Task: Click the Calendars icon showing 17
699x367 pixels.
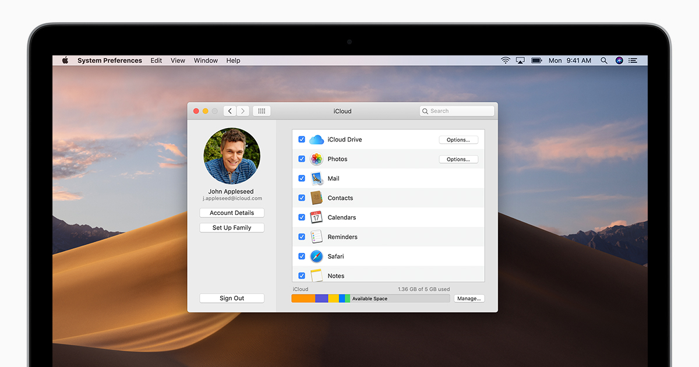Action: click(x=316, y=217)
